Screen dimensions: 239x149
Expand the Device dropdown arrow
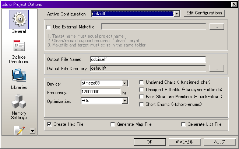pyautogui.click(x=125, y=83)
